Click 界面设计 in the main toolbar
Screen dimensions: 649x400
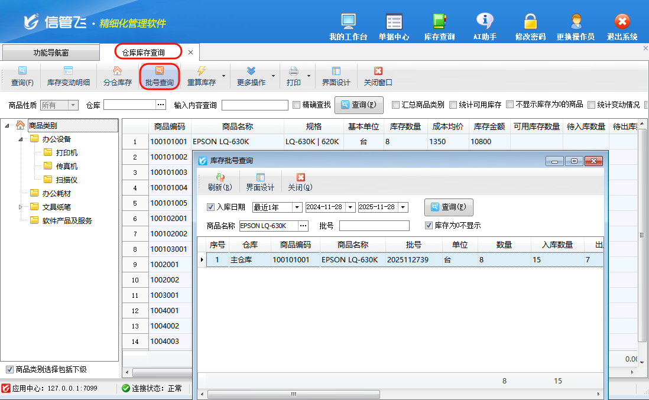(x=336, y=76)
